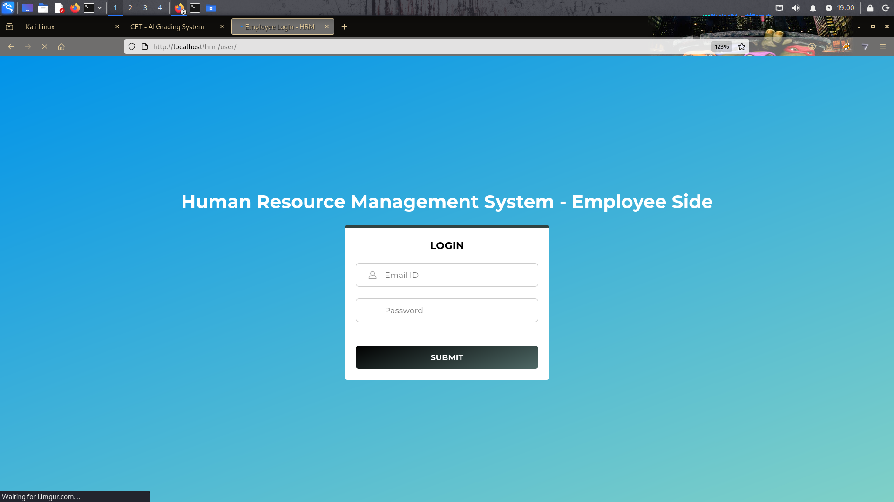Open network connection tray icon
The width and height of the screenshot is (894, 502).
pyautogui.click(x=779, y=8)
